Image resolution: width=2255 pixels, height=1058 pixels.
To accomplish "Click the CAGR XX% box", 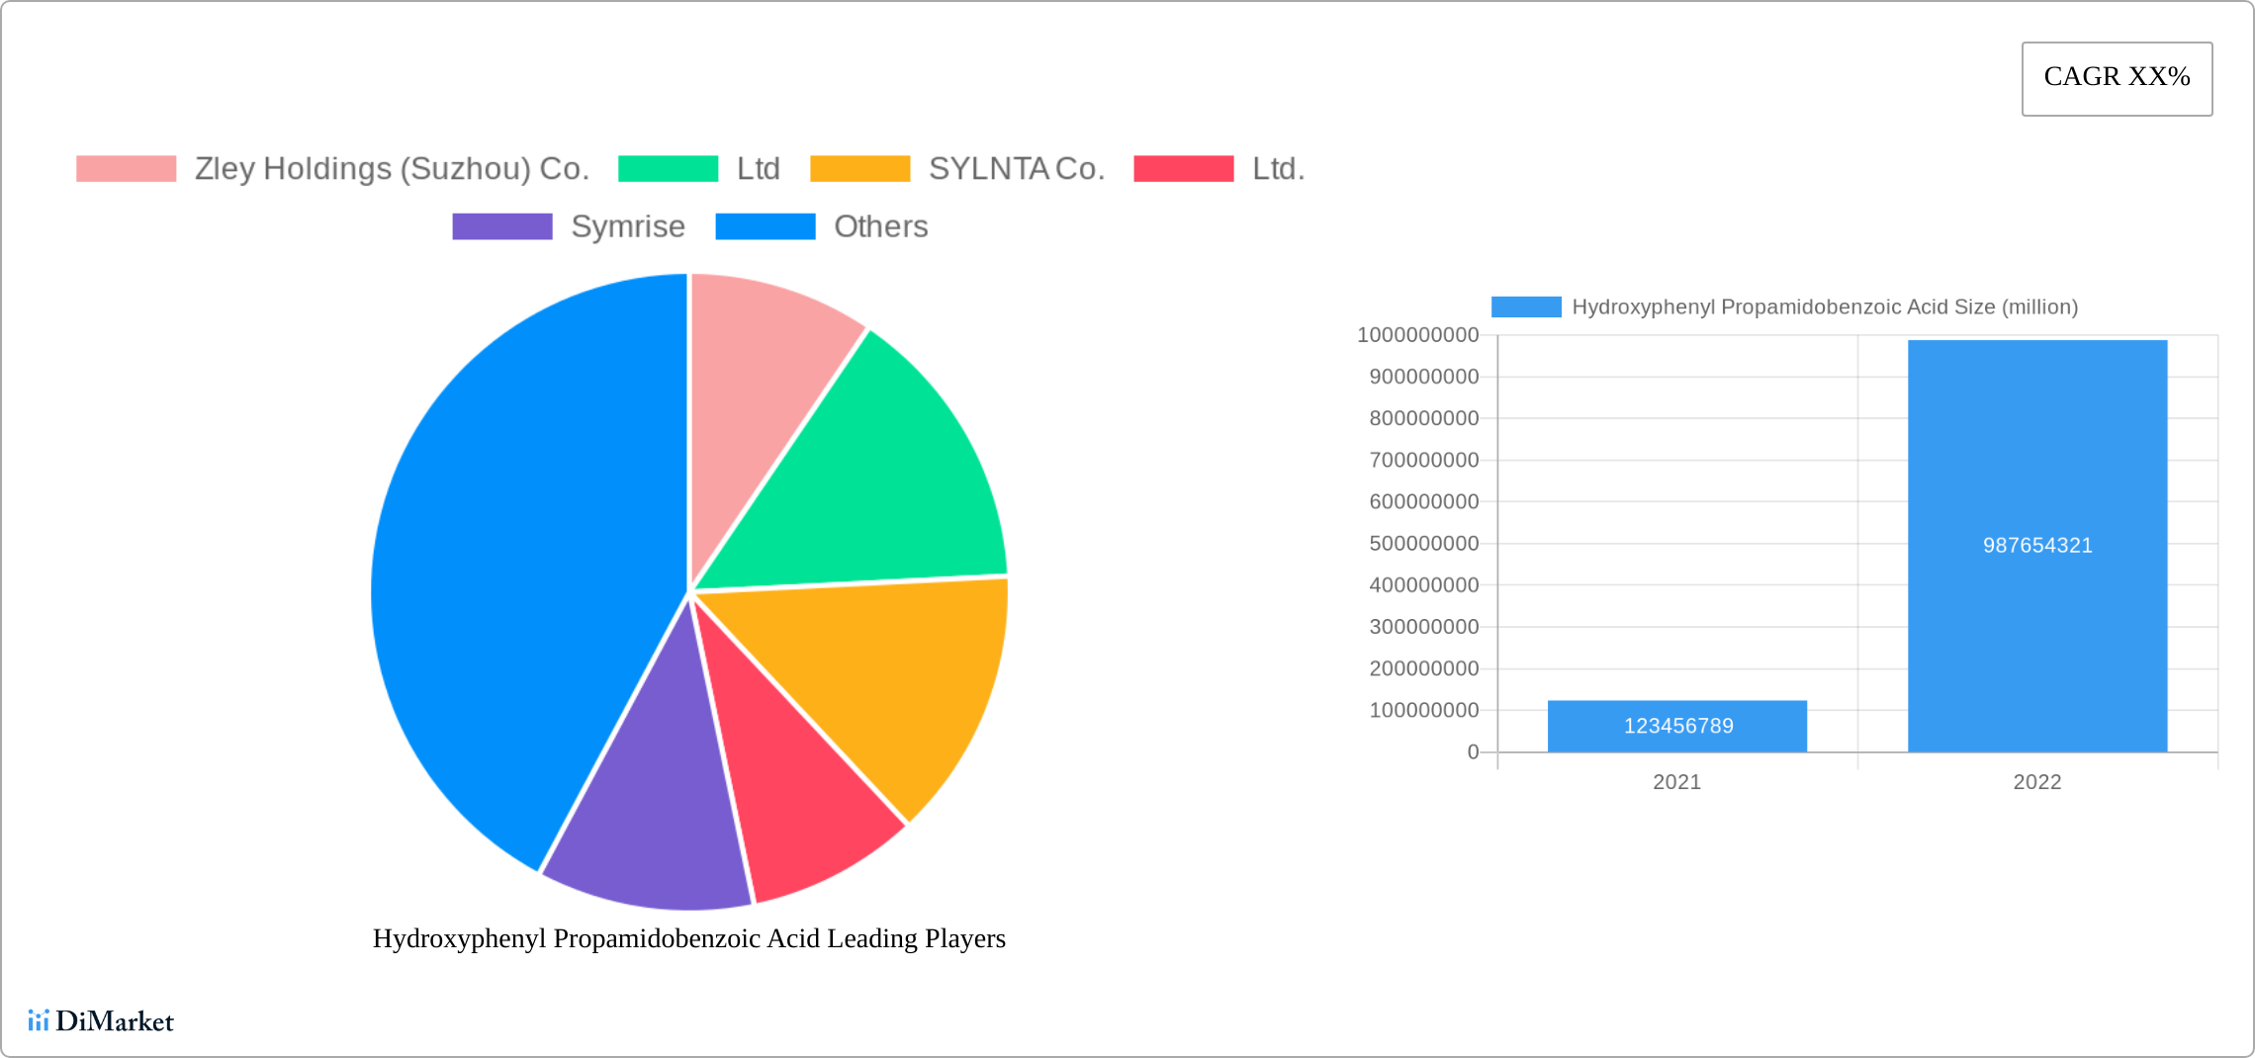I will point(2117,78).
